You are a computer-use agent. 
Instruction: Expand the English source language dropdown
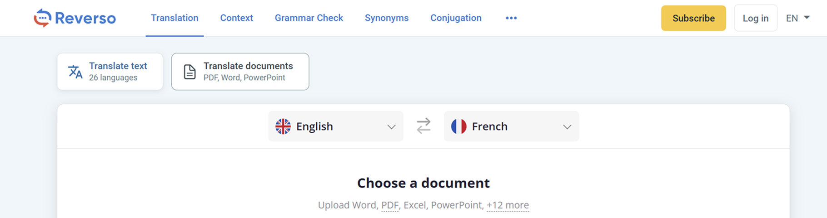[x=391, y=127]
